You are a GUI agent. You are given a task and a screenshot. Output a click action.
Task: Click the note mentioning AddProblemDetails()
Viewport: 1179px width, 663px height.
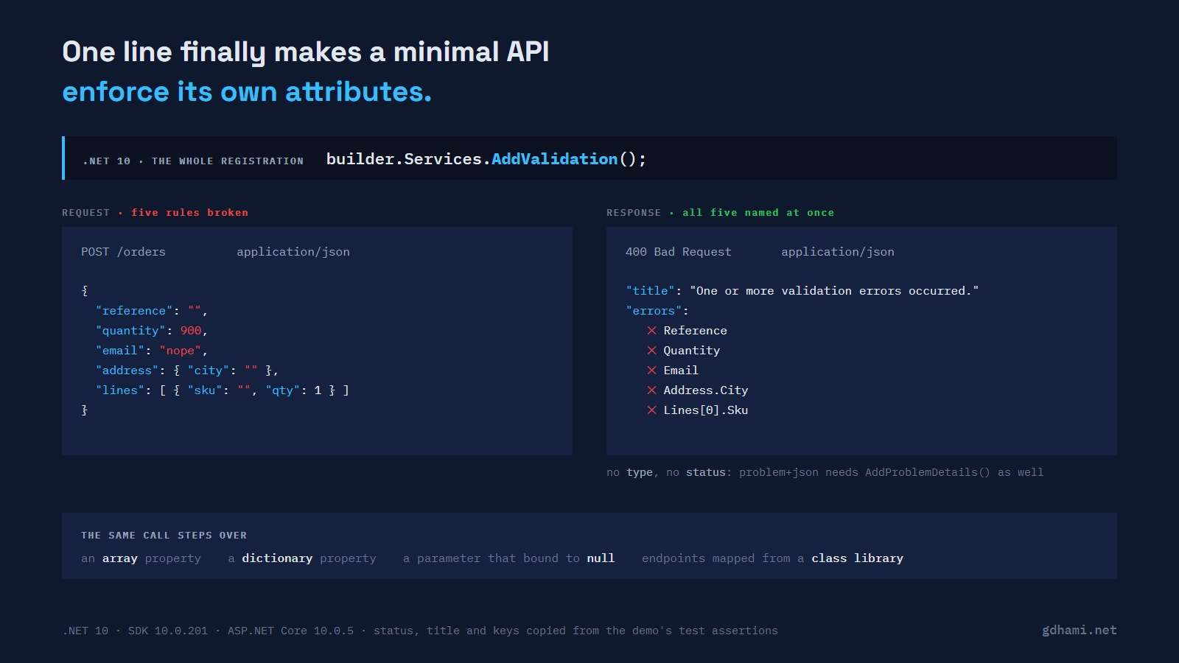click(825, 472)
